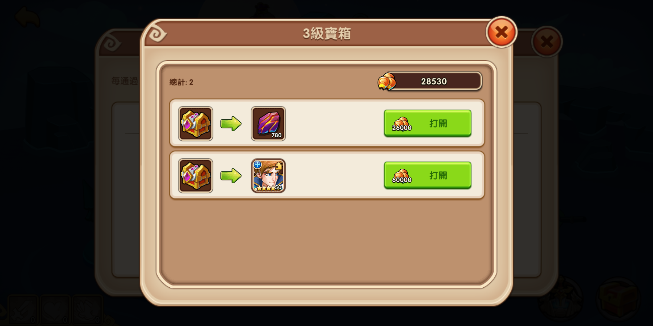
Task: Click the 總計: 2 total label
Action: (x=181, y=82)
